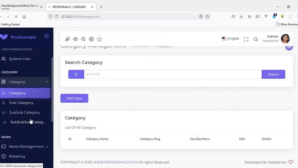Image resolution: width=298 pixels, height=168 pixels.
Task: Click the feather pen icon in top toolbar
Action: 68,39
